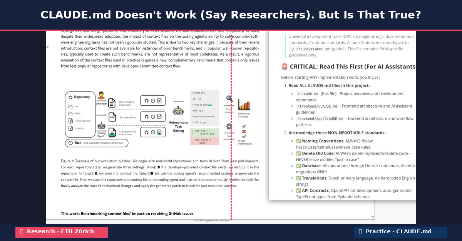
Task: Open the x.py link in the terminal log
Action: click(x=209, y=105)
